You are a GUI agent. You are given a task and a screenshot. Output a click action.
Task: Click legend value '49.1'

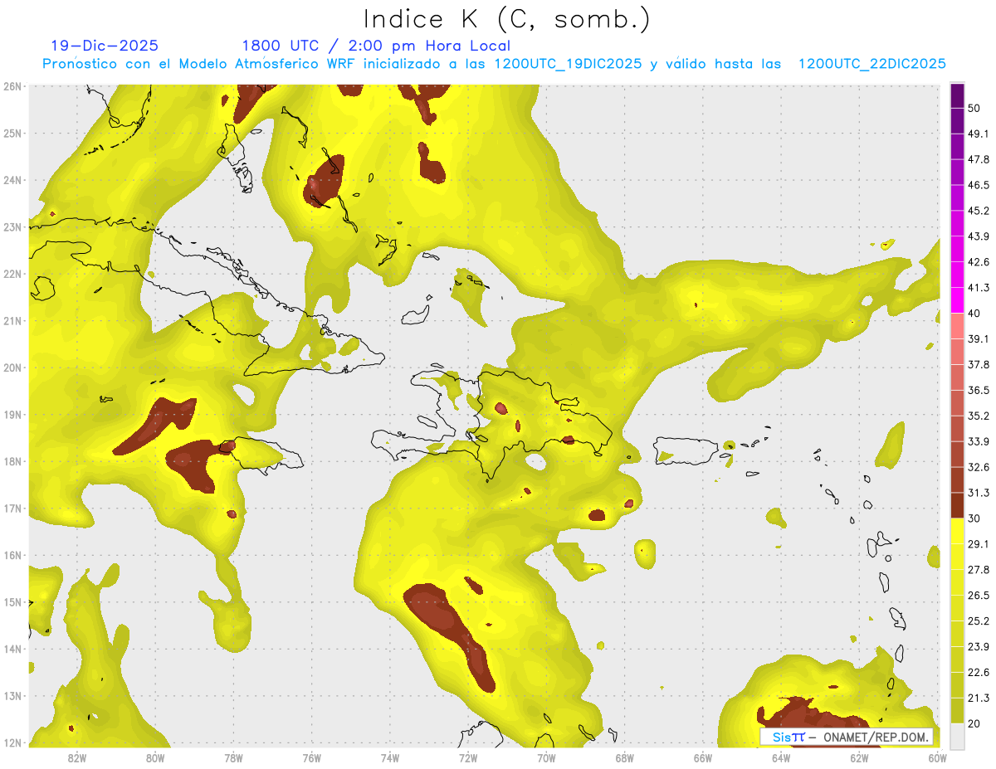pyautogui.click(x=978, y=134)
